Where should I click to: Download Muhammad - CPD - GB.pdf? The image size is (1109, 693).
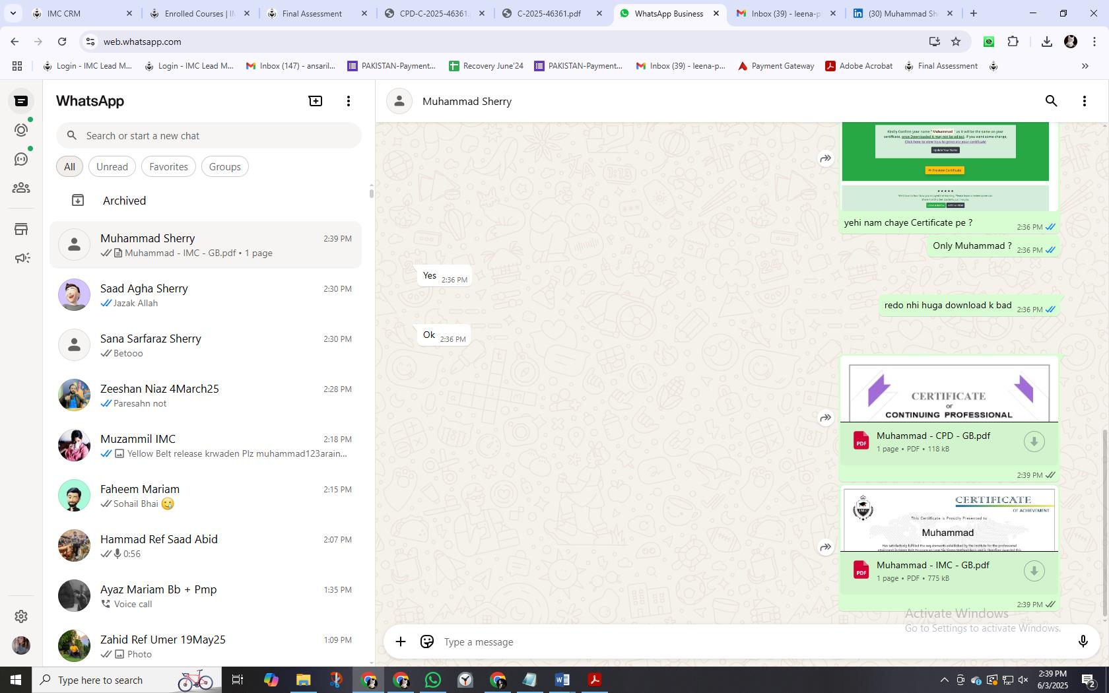[1034, 442]
